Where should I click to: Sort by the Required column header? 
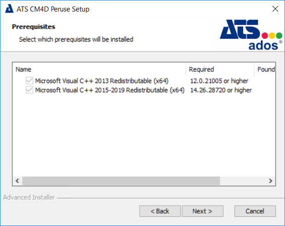pos(220,70)
